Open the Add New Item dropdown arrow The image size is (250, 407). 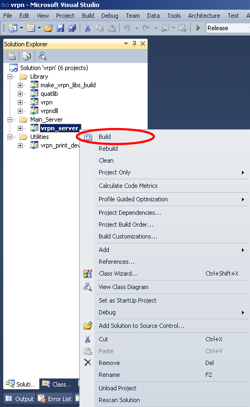click(x=39, y=28)
